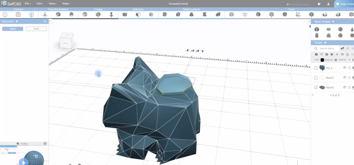This screenshot has height=165, width=354.
Task: Select the Move transformation tool
Action: coord(45,14)
